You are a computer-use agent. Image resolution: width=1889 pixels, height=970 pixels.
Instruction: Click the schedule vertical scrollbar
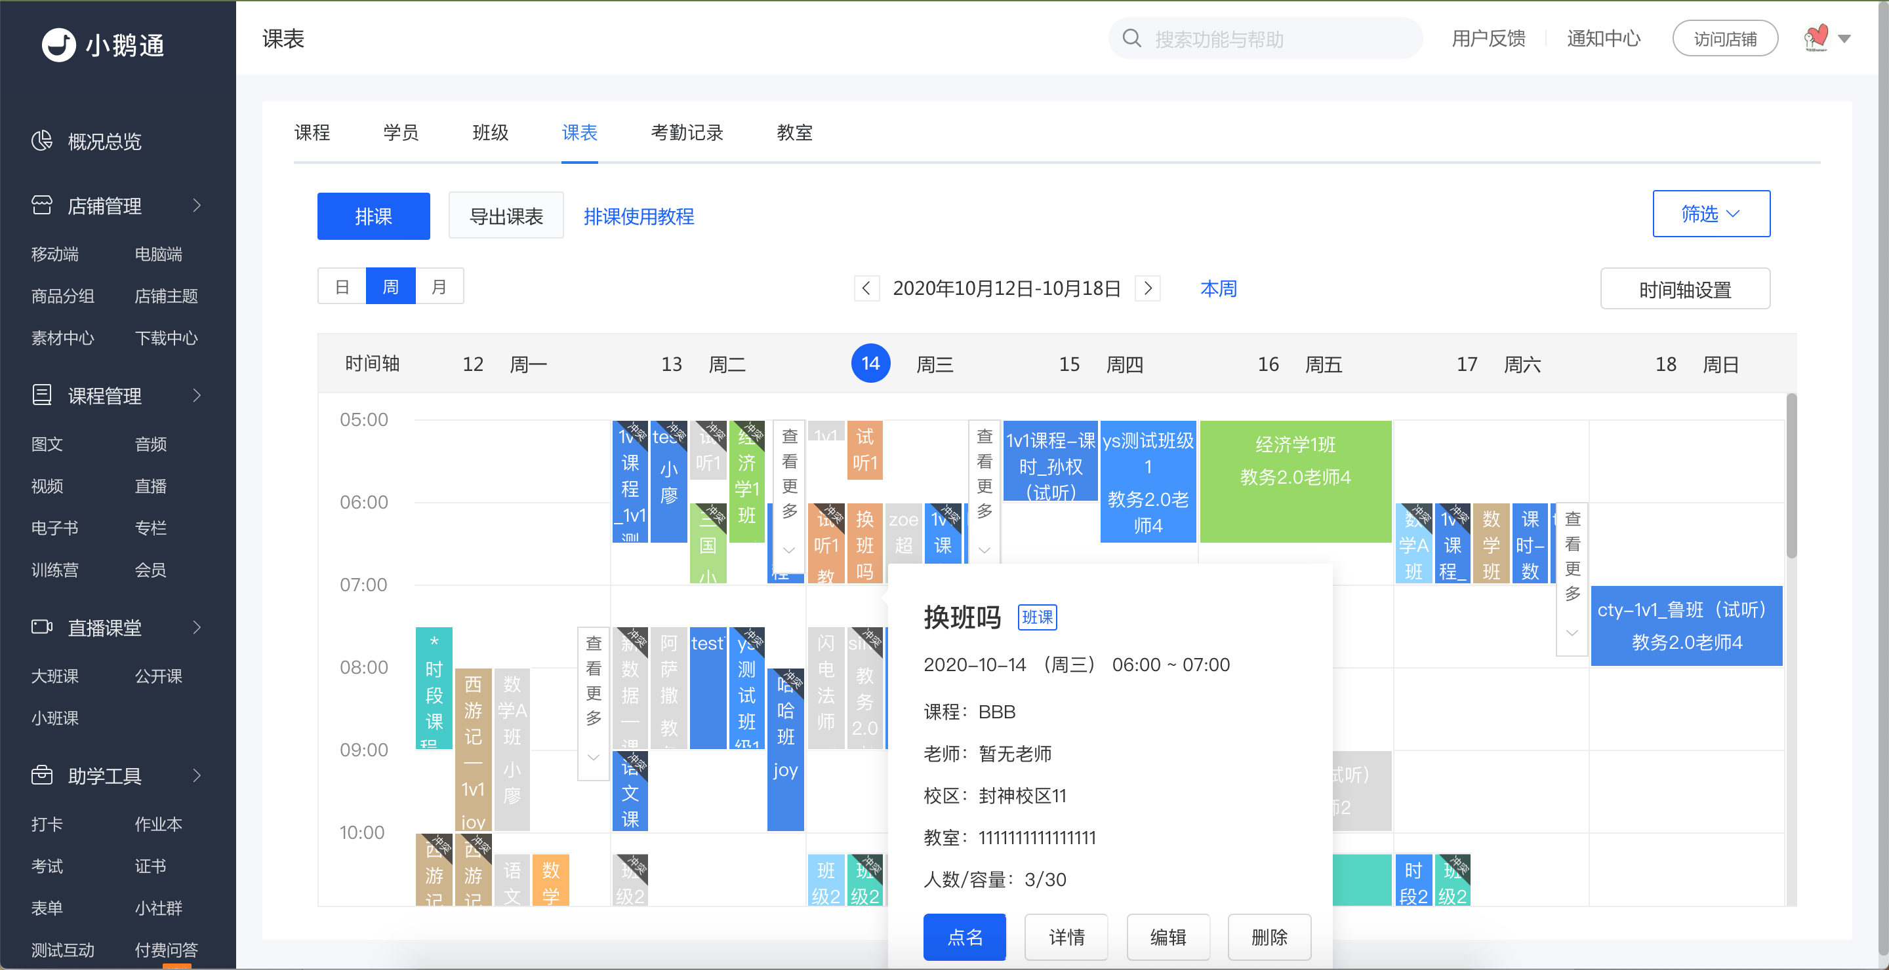1791,476
